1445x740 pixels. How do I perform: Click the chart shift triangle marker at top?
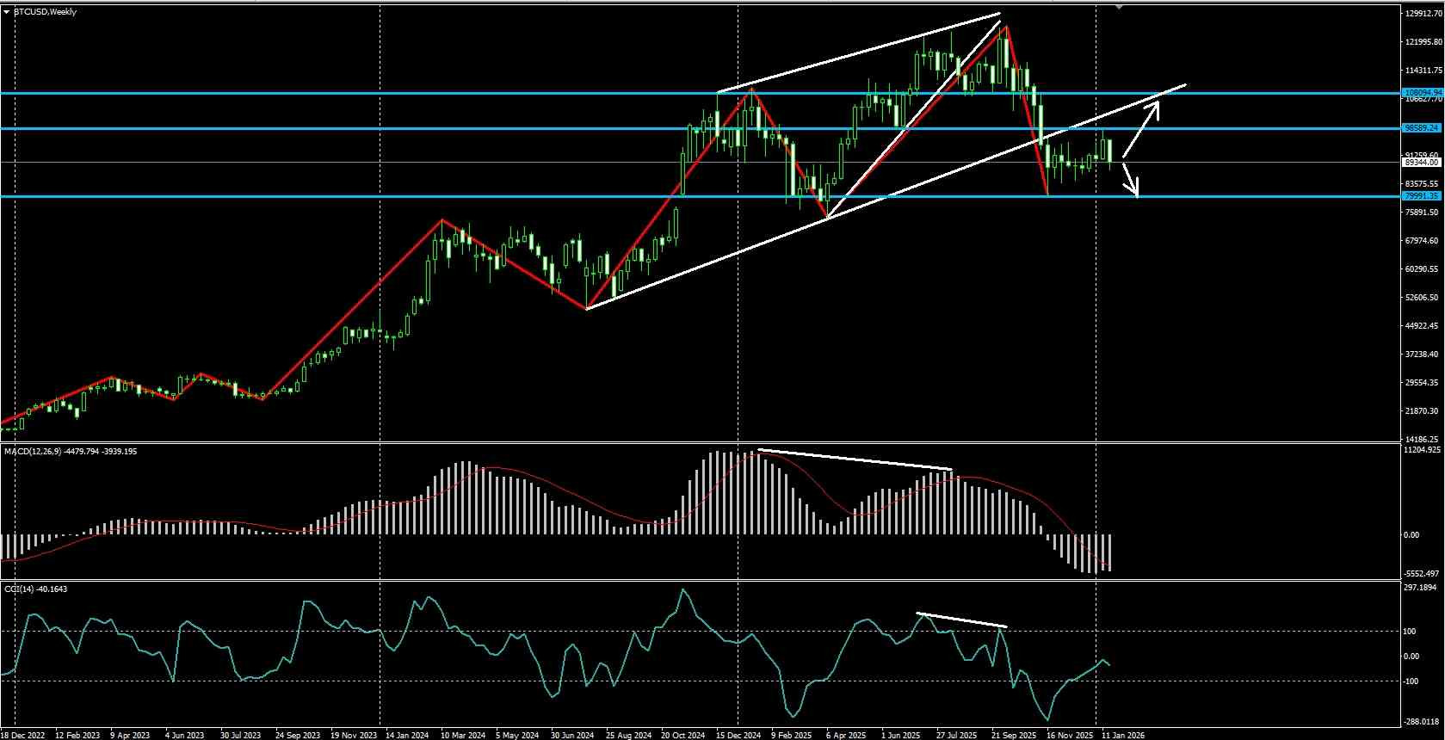pyautogui.click(x=1120, y=7)
